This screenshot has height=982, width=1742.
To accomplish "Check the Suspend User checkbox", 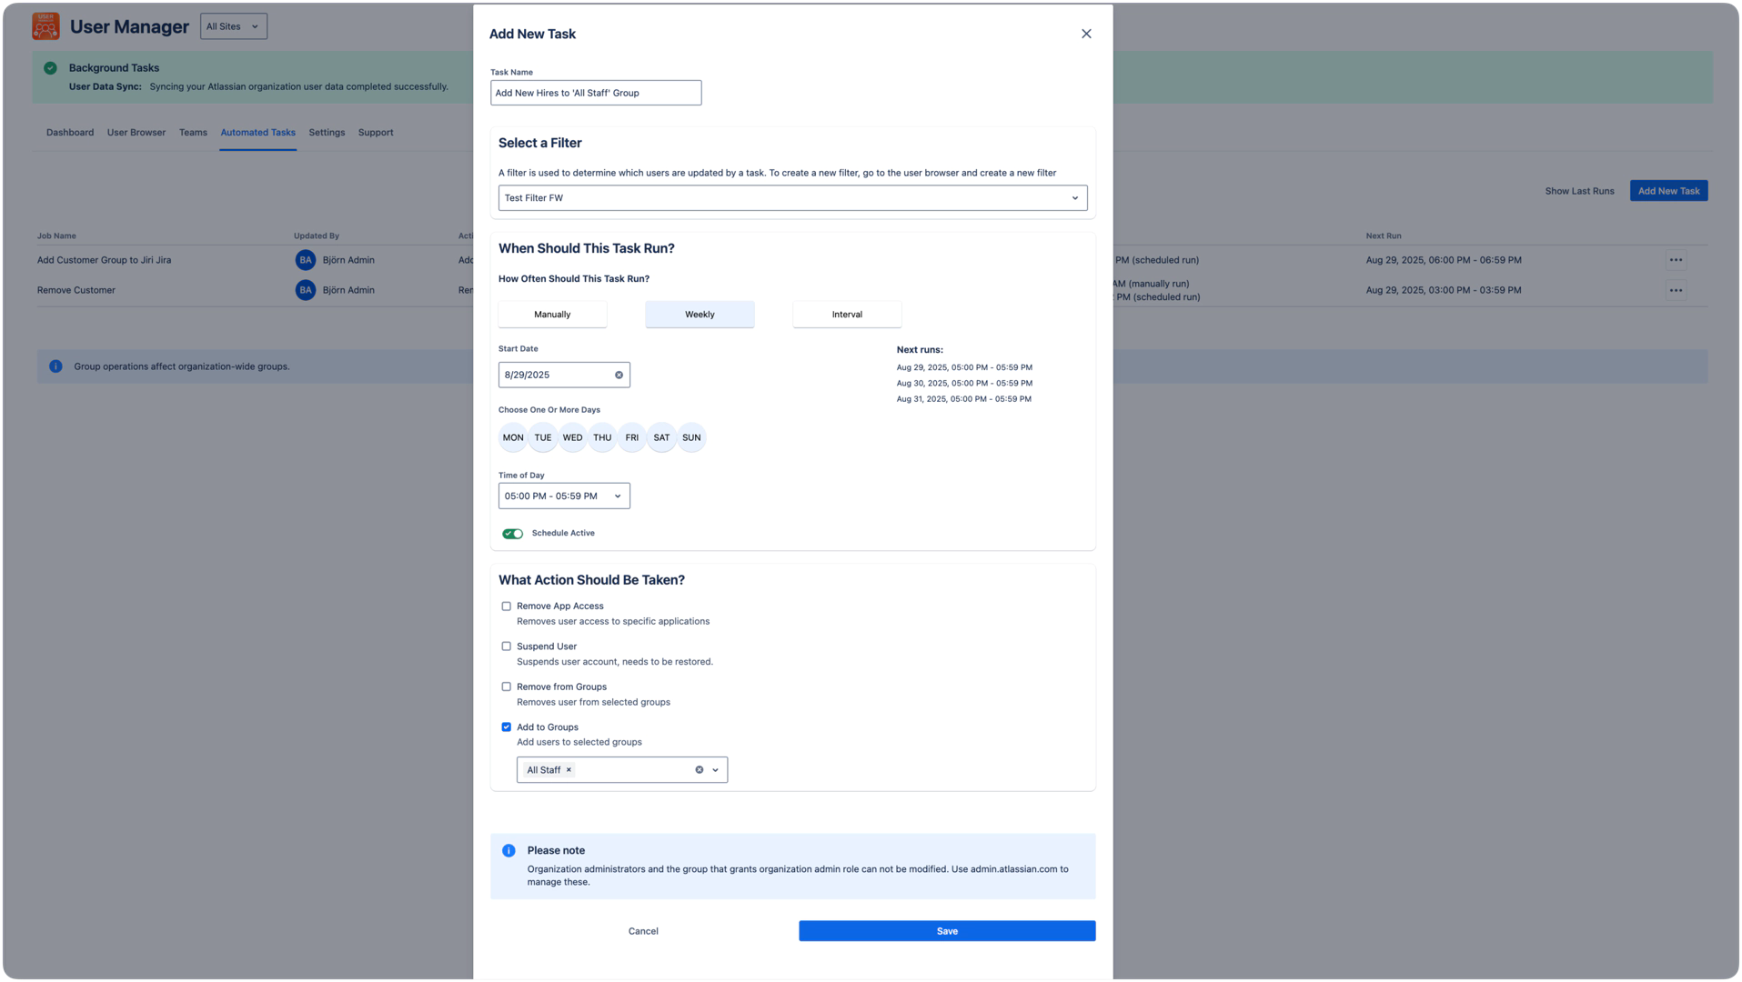I will 507,646.
